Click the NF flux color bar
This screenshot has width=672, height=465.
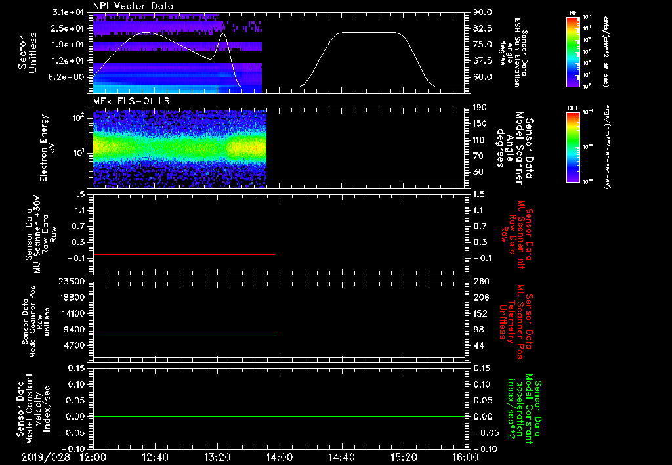[x=574, y=52]
